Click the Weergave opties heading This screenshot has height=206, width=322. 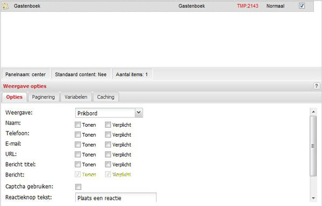click(25, 86)
